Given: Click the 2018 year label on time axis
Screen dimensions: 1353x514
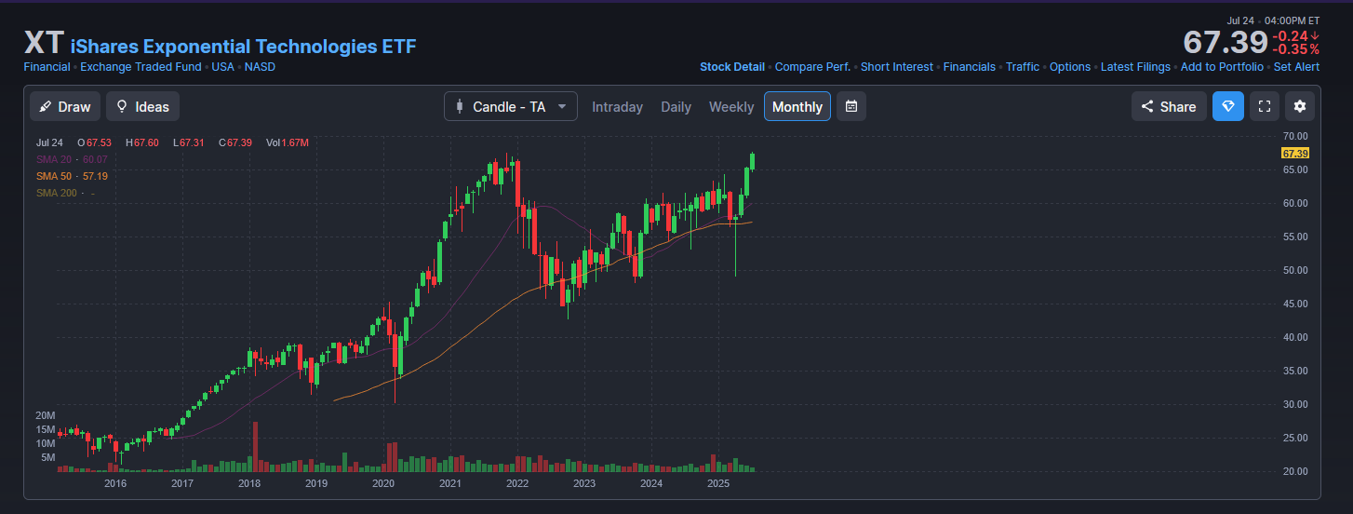Looking at the screenshot, I should pyautogui.click(x=249, y=483).
